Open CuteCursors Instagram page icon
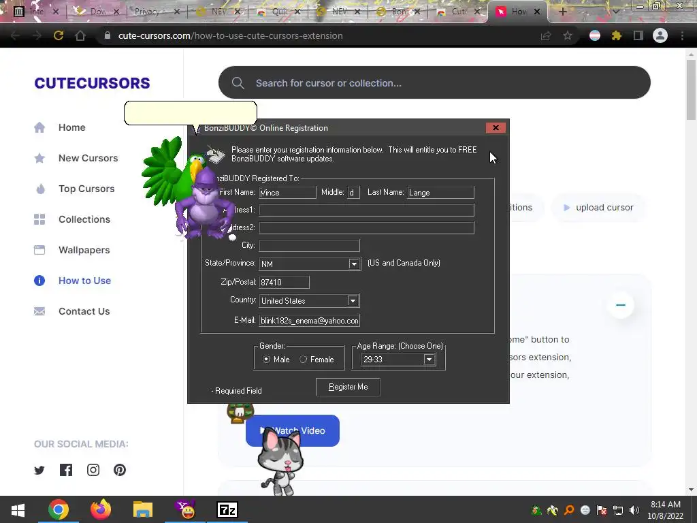697x523 pixels. 93,470
